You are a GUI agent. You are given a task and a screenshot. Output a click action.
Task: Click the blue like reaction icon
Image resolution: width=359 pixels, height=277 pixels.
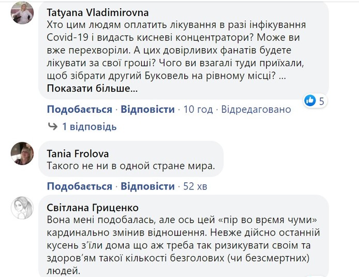(310, 100)
